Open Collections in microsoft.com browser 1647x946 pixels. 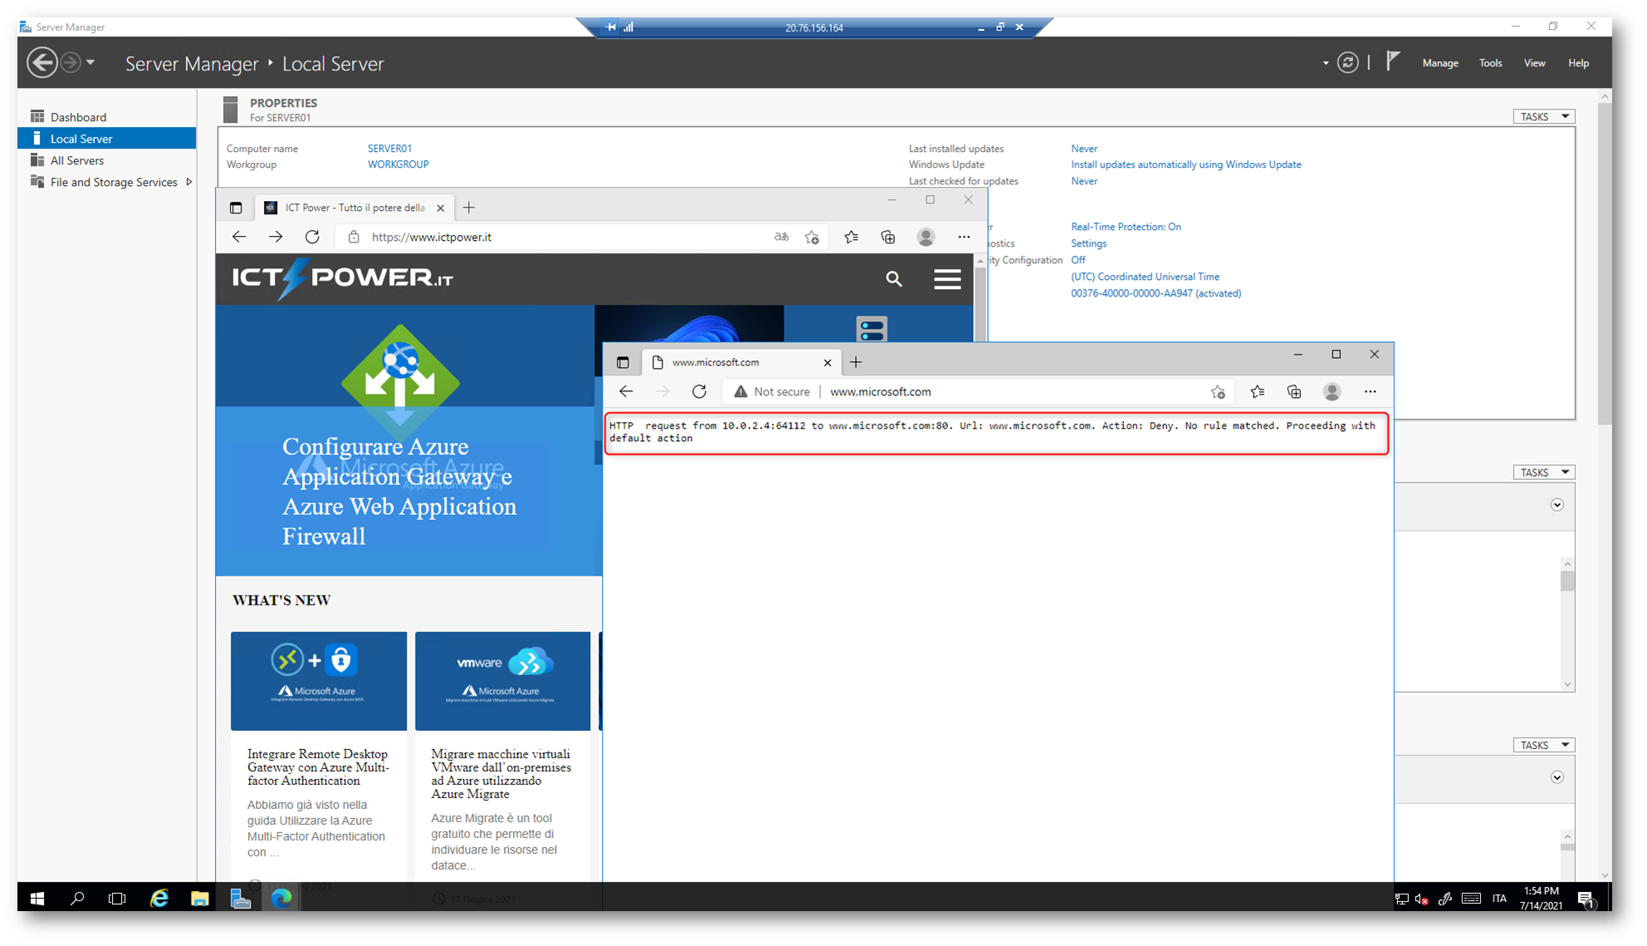pyautogui.click(x=1294, y=392)
